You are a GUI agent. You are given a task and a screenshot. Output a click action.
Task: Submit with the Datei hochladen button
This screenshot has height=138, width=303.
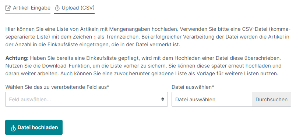tap(34, 127)
